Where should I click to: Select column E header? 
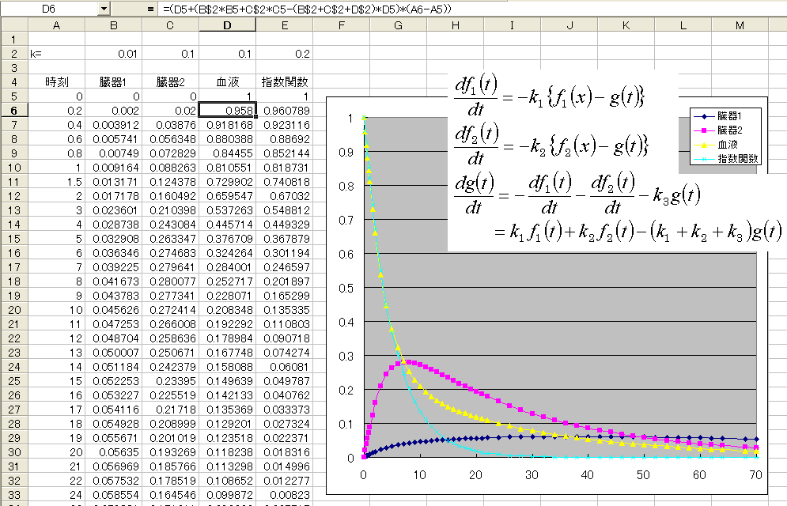click(285, 25)
